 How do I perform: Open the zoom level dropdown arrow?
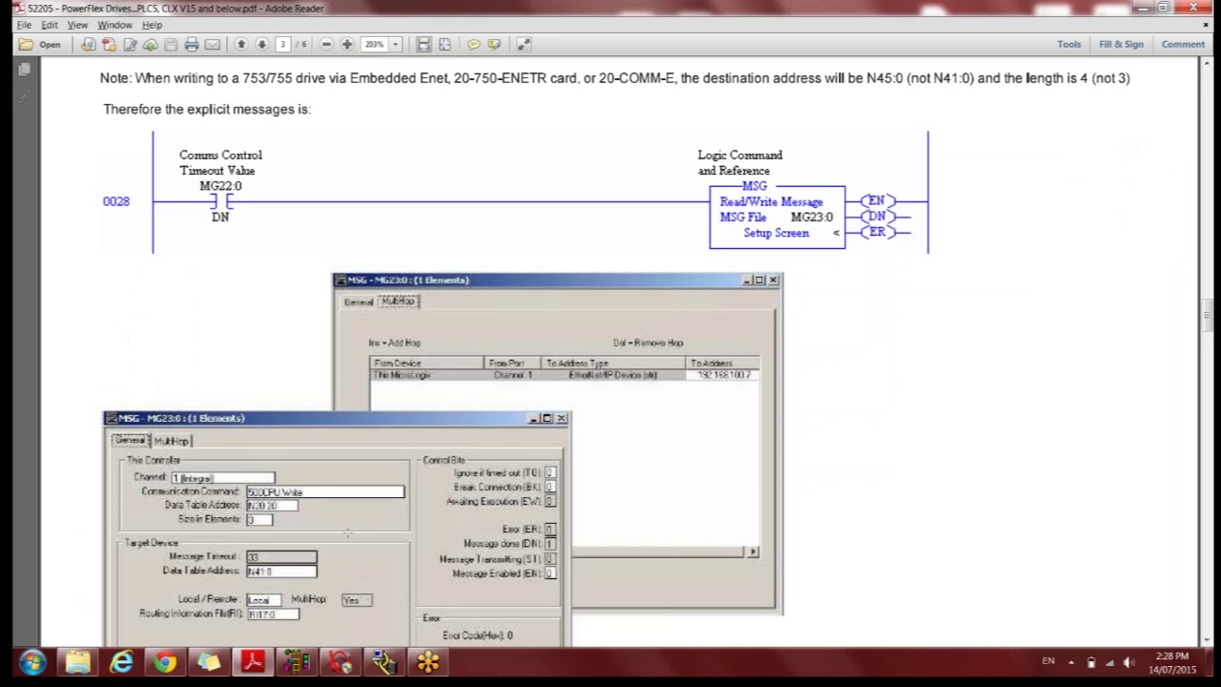[395, 44]
